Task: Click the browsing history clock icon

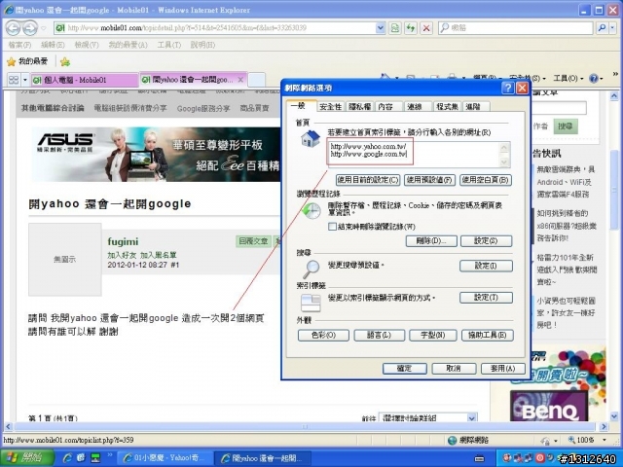Action: tap(311, 210)
